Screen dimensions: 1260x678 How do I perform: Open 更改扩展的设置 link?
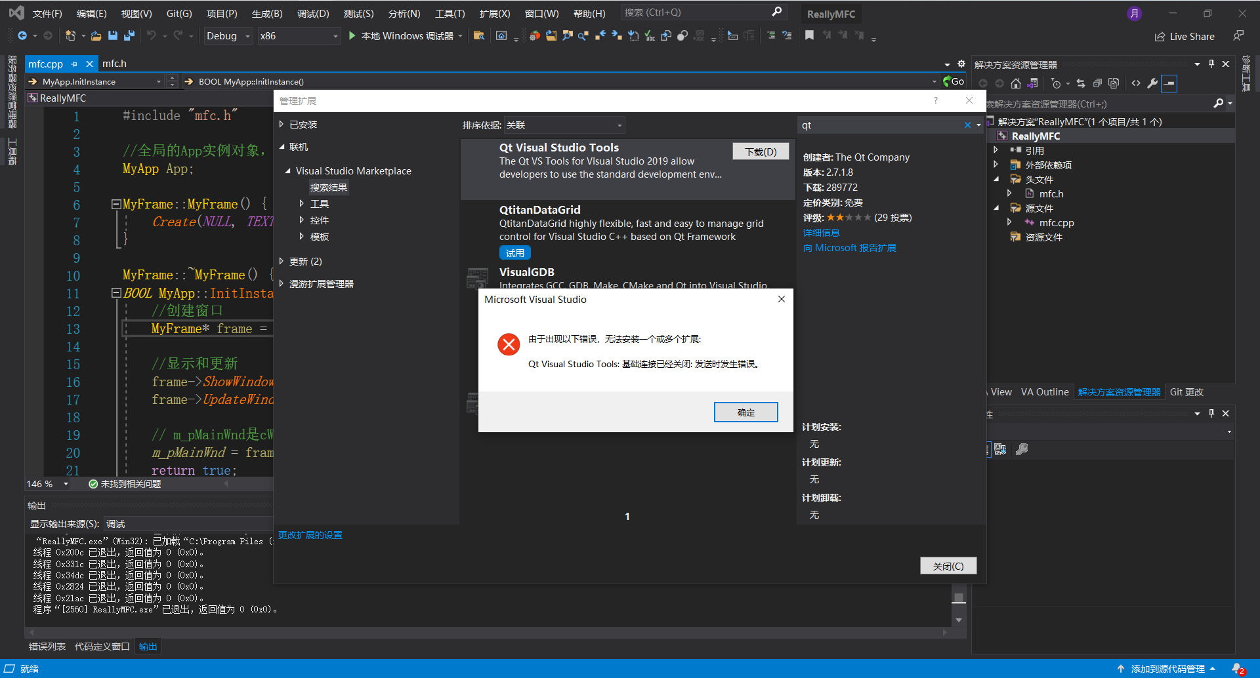coord(310,535)
